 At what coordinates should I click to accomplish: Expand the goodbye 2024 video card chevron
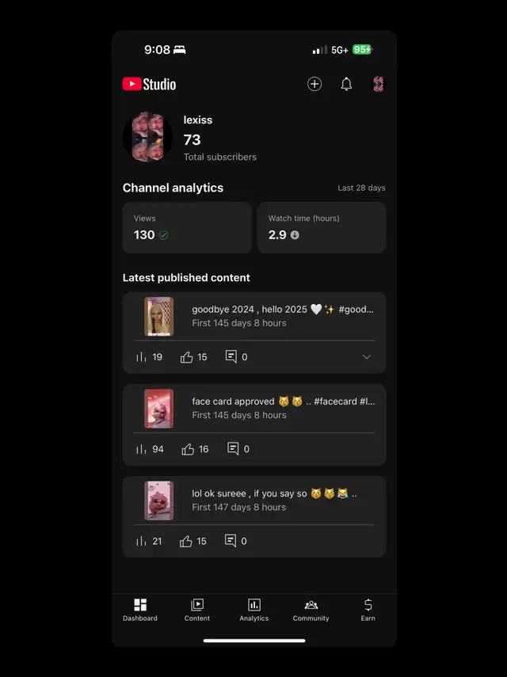pyautogui.click(x=367, y=357)
